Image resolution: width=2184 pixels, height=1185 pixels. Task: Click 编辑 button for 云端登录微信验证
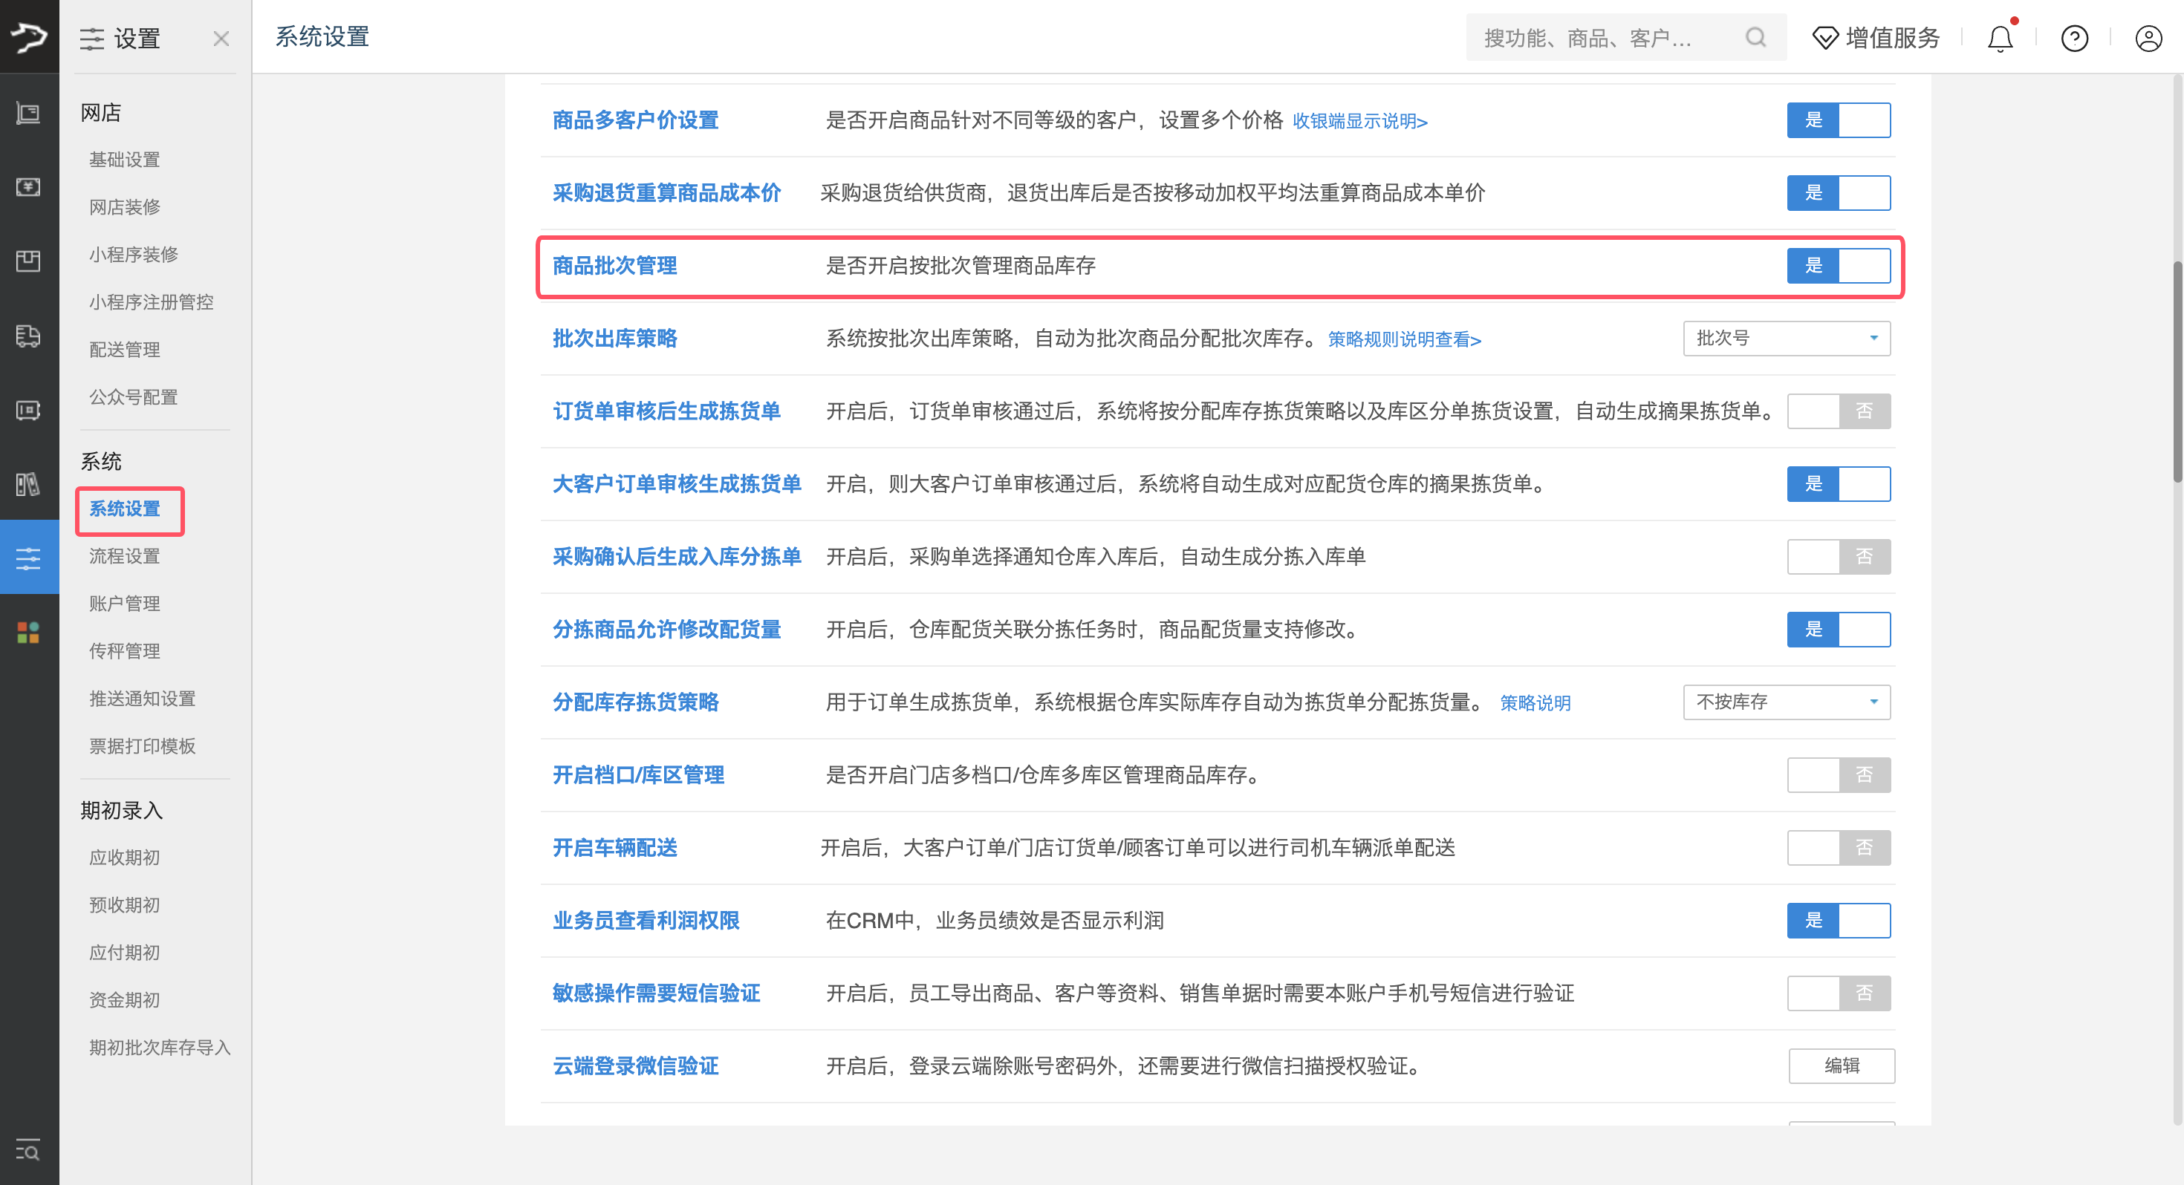[1842, 1065]
